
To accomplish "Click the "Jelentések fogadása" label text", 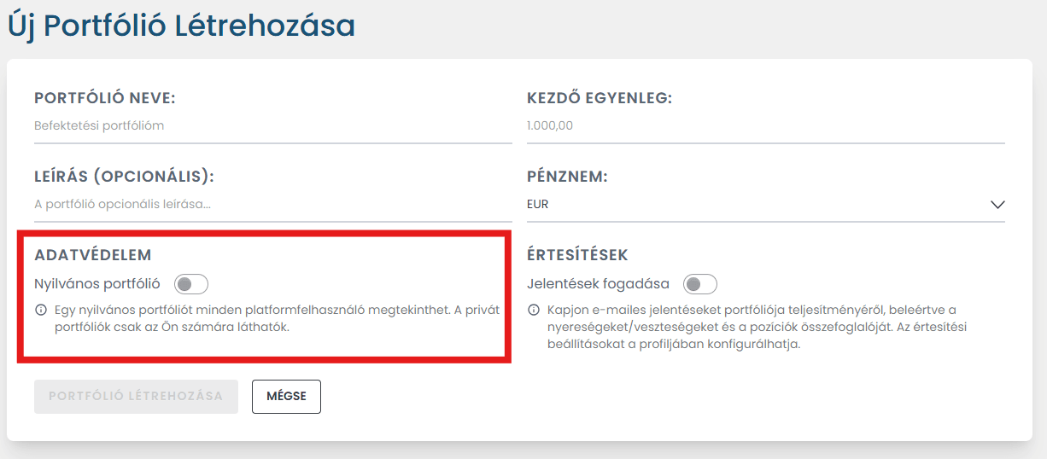I will tap(599, 284).
